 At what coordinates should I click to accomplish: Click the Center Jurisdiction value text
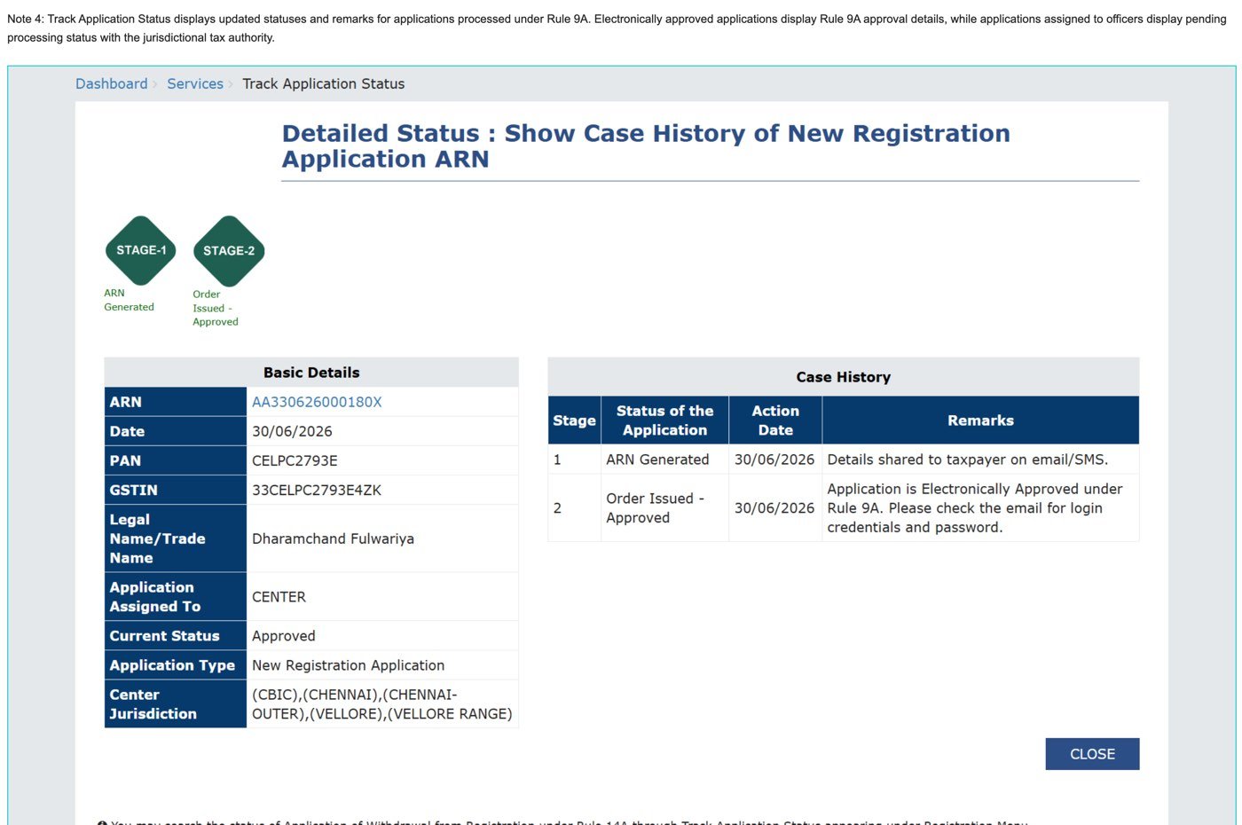pos(382,704)
